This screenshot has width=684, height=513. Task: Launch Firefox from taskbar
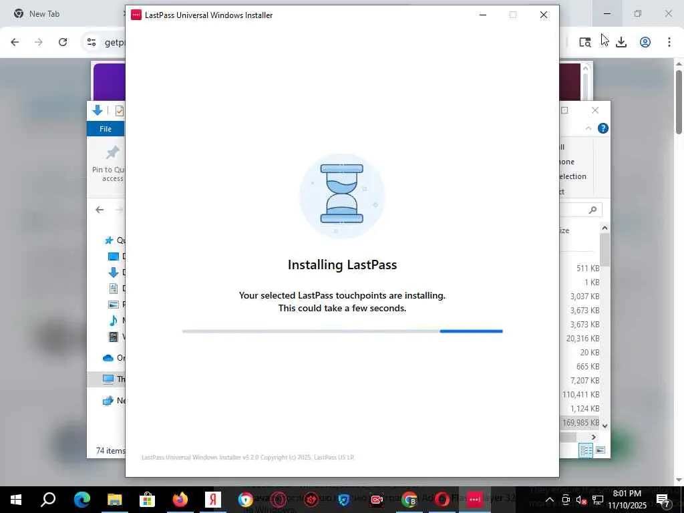click(x=180, y=500)
